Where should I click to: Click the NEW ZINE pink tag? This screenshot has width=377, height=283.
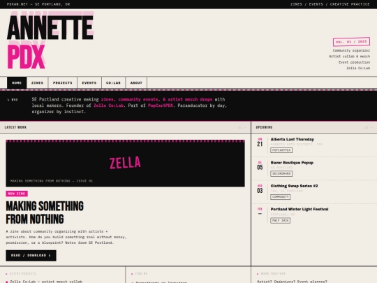pyautogui.click(x=17, y=194)
